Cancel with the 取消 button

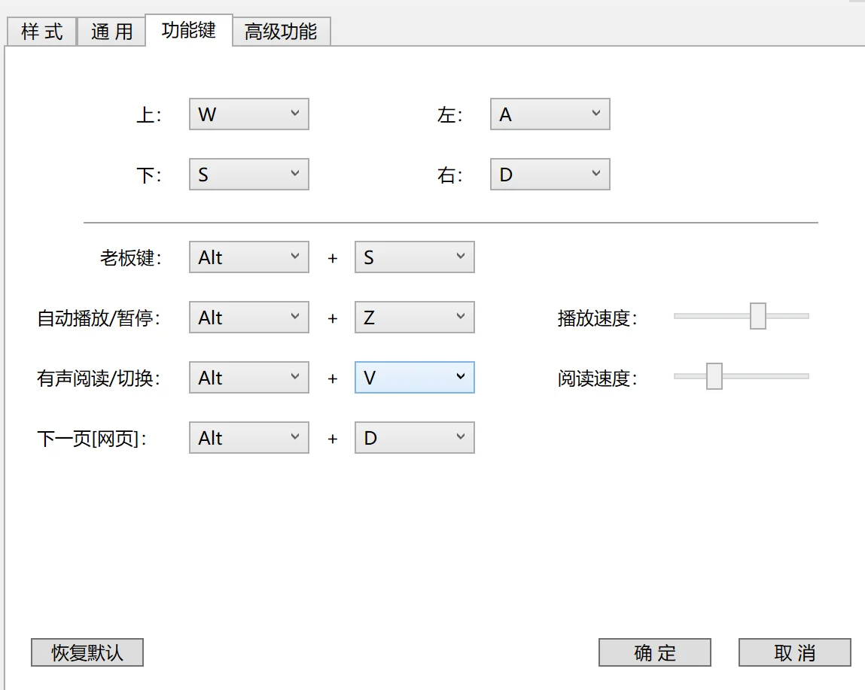click(x=794, y=652)
